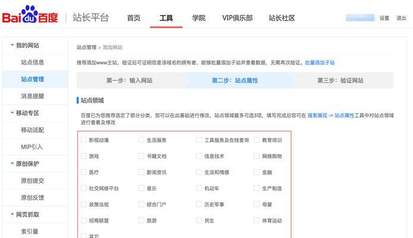Open the 首页 tab
This screenshot has height=238, width=413.
[x=134, y=18]
